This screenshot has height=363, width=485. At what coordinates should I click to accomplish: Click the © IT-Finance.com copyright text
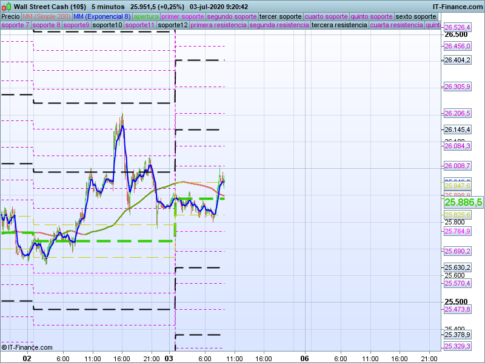point(27,347)
